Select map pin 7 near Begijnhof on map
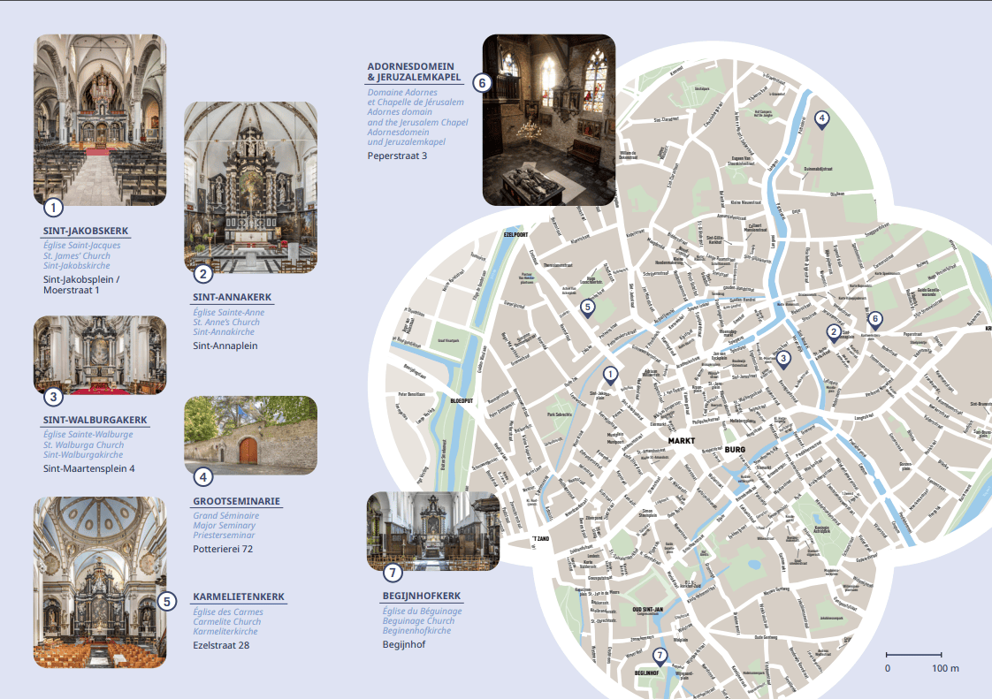Viewport: 992px width, 699px height. click(660, 657)
